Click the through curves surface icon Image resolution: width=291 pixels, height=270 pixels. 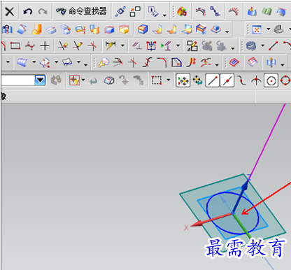pyautogui.click(x=22, y=62)
